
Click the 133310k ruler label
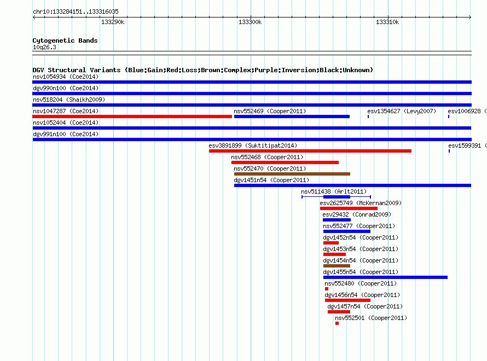coord(387,22)
